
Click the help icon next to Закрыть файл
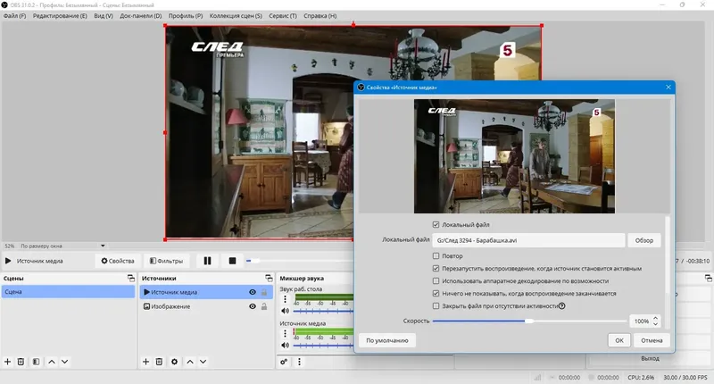pos(562,306)
